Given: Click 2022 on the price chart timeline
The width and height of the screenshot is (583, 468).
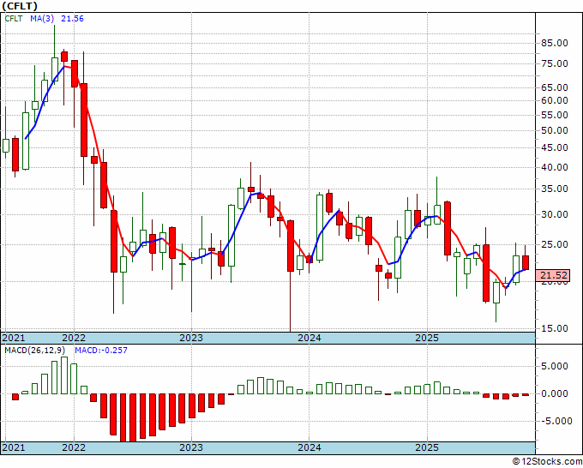Looking at the screenshot, I should coord(74,339).
